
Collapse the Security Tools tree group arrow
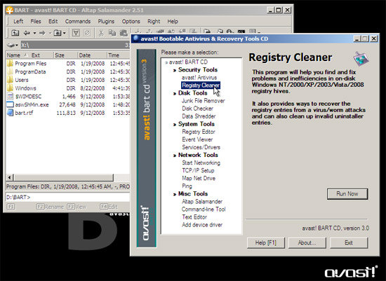pos(175,70)
